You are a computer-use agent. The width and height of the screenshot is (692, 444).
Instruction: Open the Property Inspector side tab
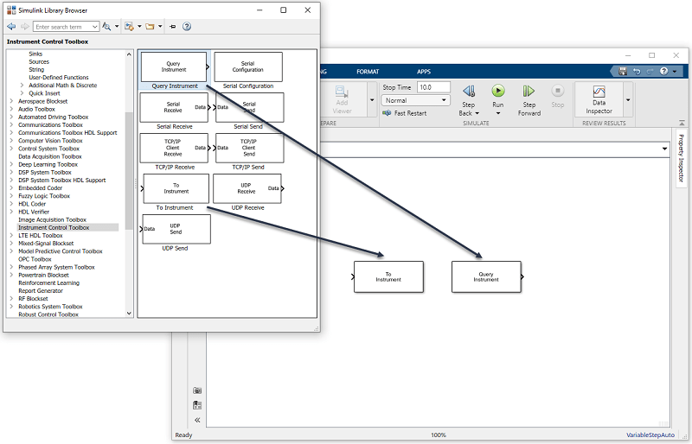(x=681, y=158)
